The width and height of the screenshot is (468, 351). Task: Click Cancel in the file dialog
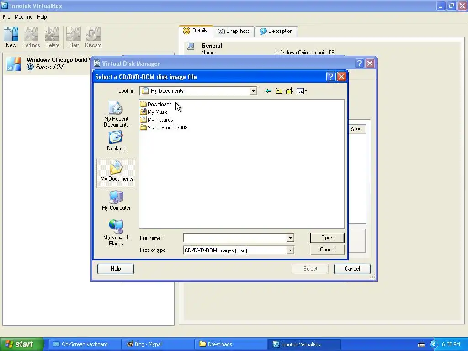(x=327, y=250)
